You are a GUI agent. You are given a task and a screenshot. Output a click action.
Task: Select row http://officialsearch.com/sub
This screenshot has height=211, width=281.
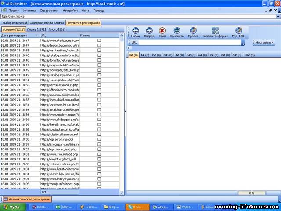(60, 90)
